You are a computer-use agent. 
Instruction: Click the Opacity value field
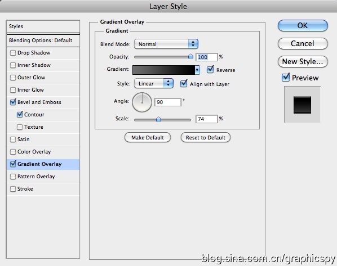click(x=207, y=57)
